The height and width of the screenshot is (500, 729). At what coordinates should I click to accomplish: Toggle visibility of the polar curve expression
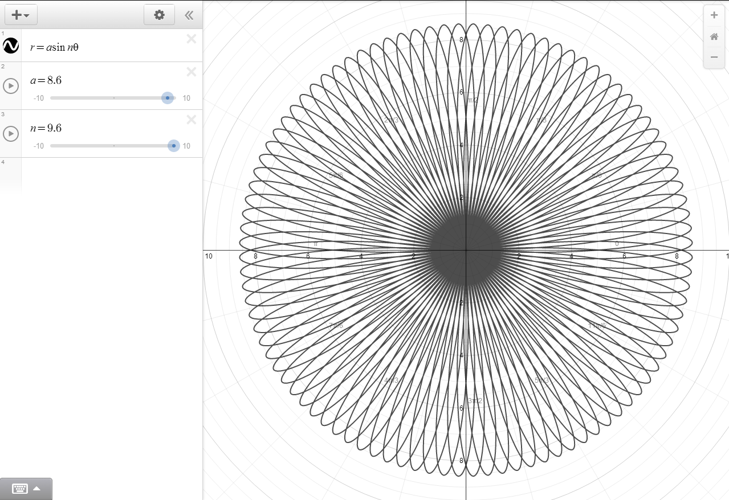[x=11, y=46]
